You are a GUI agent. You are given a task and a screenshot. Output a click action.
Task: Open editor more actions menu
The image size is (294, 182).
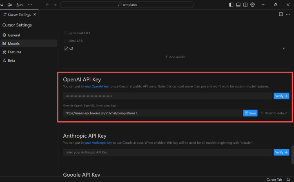[288, 14]
